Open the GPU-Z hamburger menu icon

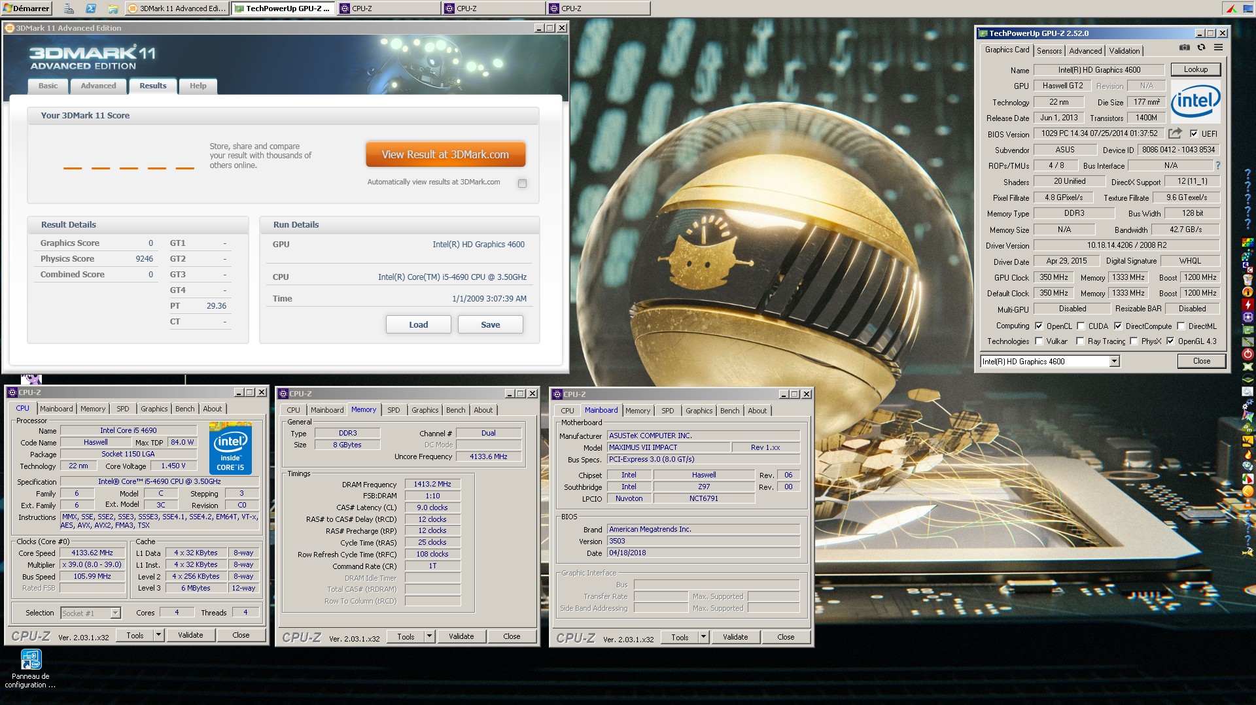click(x=1218, y=48)
